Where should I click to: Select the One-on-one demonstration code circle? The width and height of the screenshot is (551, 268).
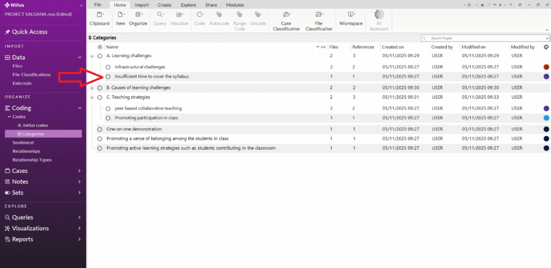point(100,129)
